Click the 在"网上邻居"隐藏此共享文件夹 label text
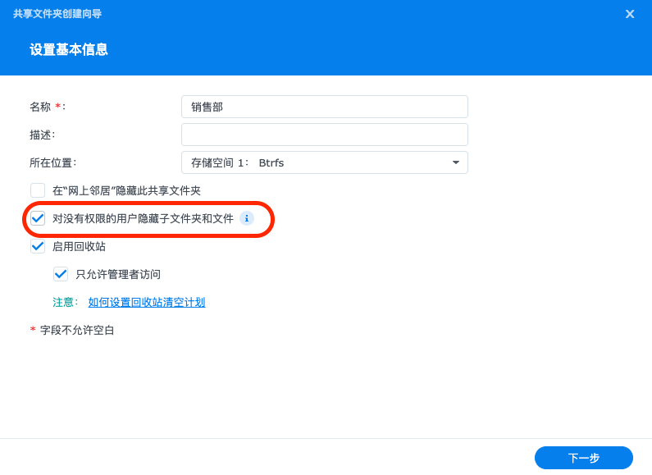652x475 pixels. 126,190
